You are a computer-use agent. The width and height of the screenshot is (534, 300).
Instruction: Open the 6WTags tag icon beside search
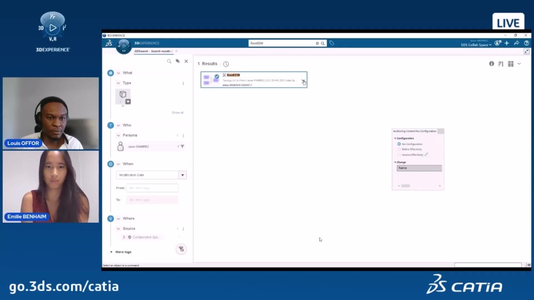(x=332, y=43)
